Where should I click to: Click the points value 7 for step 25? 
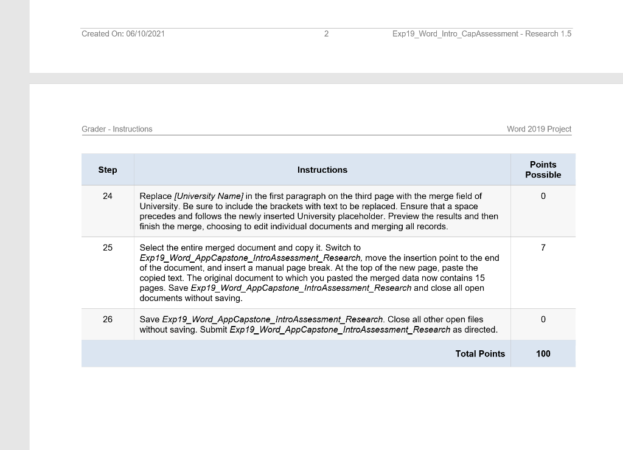coord(543,247)
